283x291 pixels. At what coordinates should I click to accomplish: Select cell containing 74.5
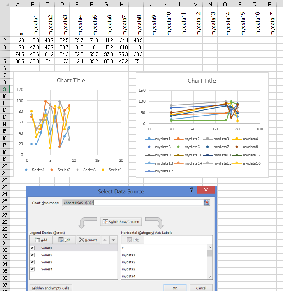point(17,54)
